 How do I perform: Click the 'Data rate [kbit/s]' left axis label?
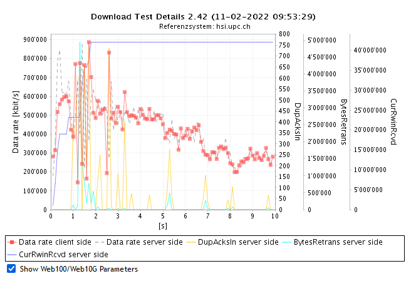[x=16, y=122]
